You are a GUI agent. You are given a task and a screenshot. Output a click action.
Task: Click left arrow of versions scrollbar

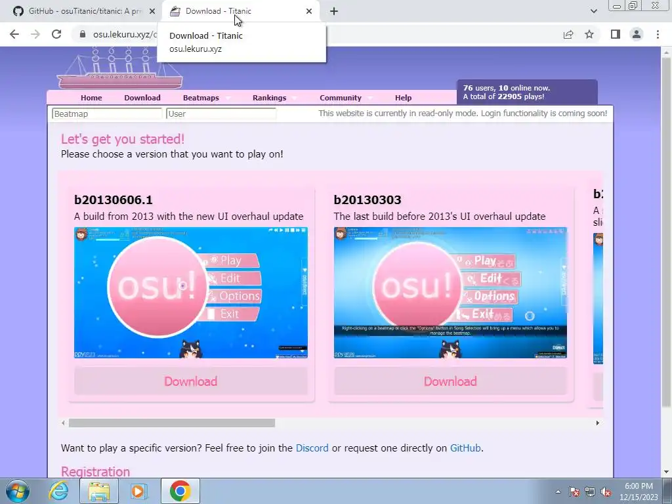(x=64, y=423)
